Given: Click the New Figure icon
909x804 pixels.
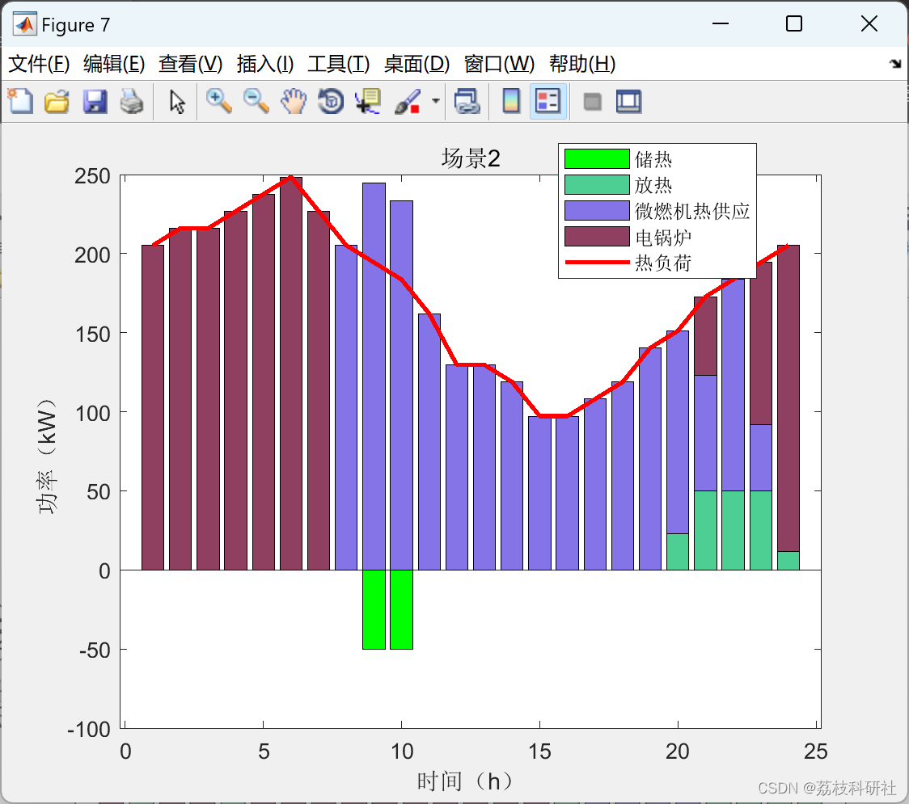Looking at the screenshot, I should (x=20, y=101).
